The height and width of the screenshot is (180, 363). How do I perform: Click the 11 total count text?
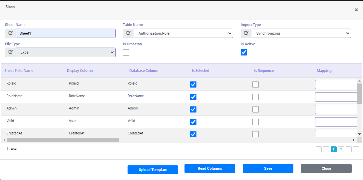point(12,148)
